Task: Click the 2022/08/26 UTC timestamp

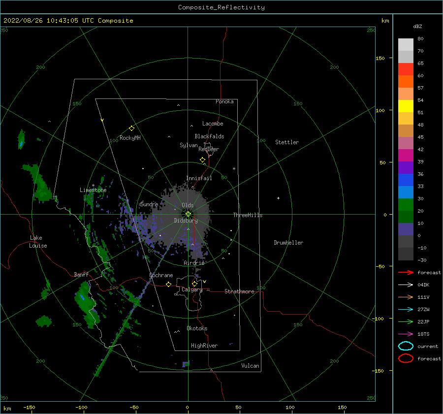Action: tap(68, 21)
